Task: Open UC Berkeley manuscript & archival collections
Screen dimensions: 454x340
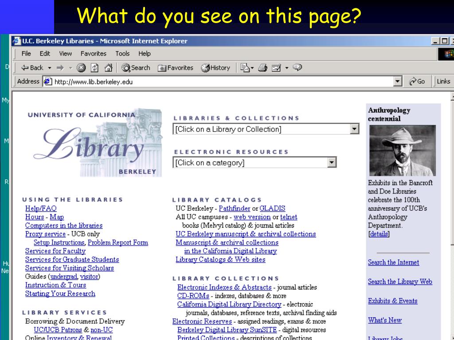Action: (246, 234)
